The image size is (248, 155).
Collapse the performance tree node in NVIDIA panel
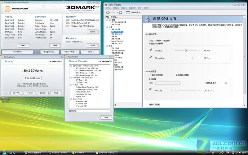tap(107, 27)
